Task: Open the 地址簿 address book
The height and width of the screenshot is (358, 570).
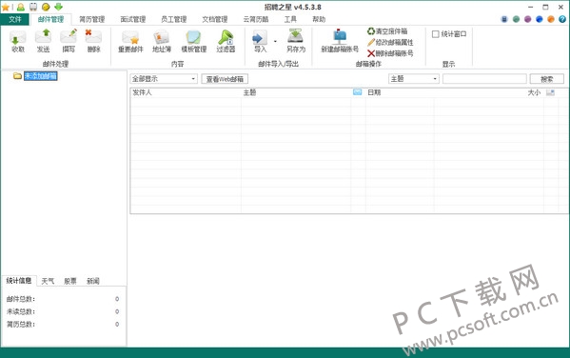Action: point(162,42)
